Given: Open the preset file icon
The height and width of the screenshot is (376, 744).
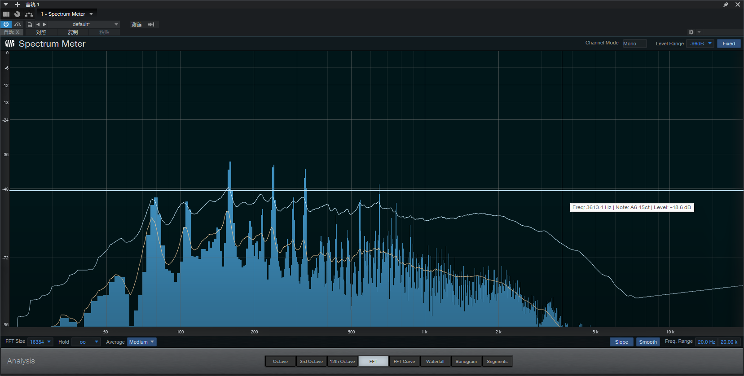Looking at the screenshot, I should click(30, 24).
